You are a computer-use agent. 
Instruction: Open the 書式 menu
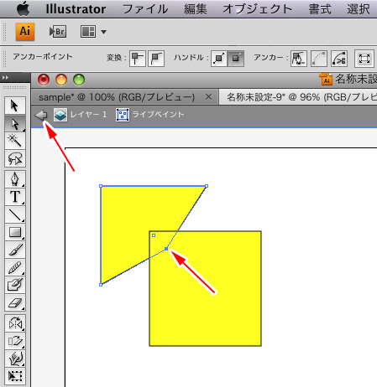(x=320, y=9)
